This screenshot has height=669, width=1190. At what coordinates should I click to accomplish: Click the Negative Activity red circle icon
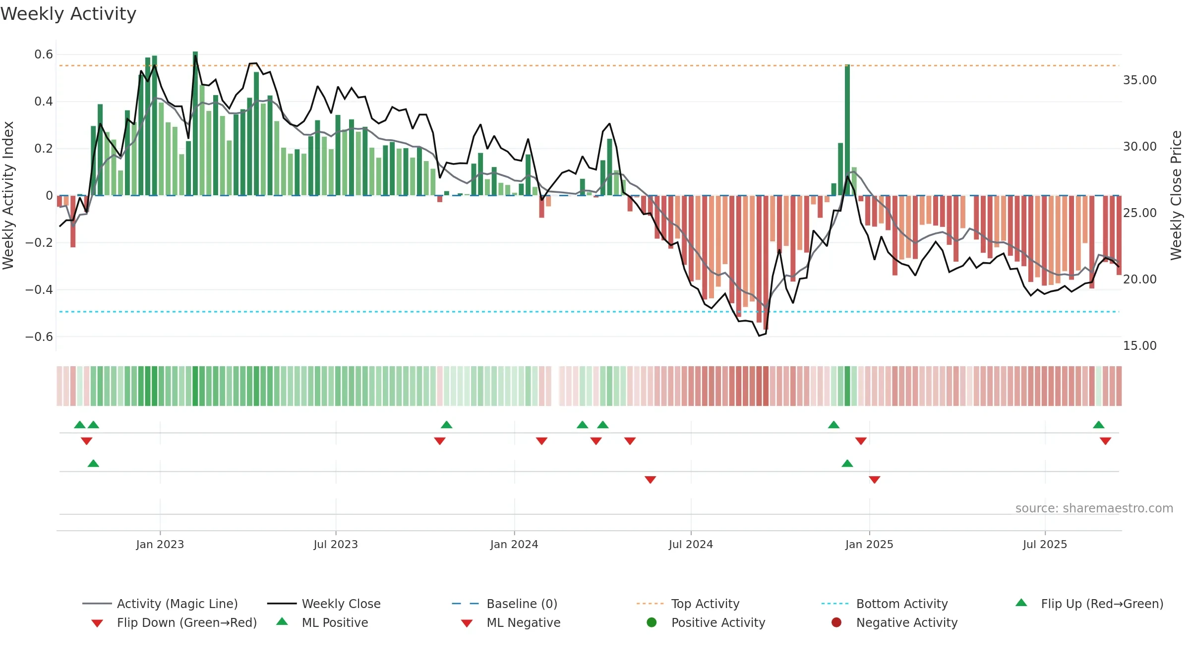point(836,622)
